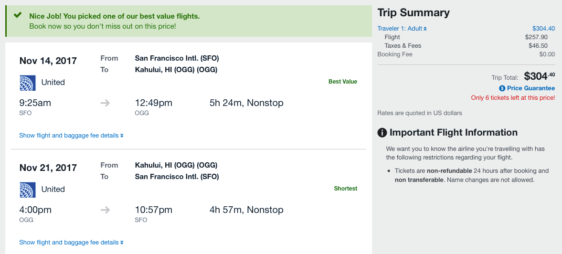The height and width of the screenshot is (254, 562).
Task: Click the United logo for Nov 14 flight
Action: click(x=27, y=83)
